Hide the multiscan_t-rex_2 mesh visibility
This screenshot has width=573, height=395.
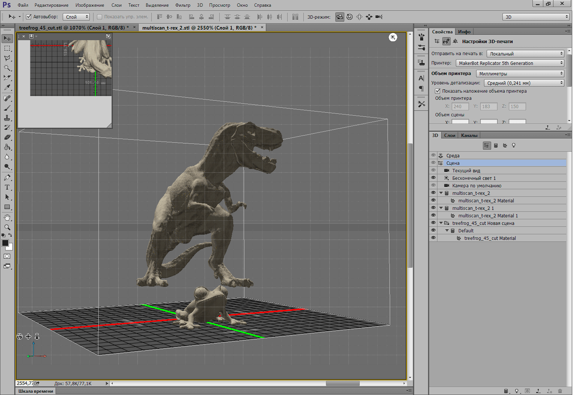[x=433, y=193]
